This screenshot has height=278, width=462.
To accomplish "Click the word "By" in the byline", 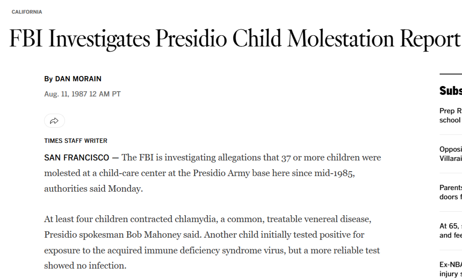I will coord(48,79).
